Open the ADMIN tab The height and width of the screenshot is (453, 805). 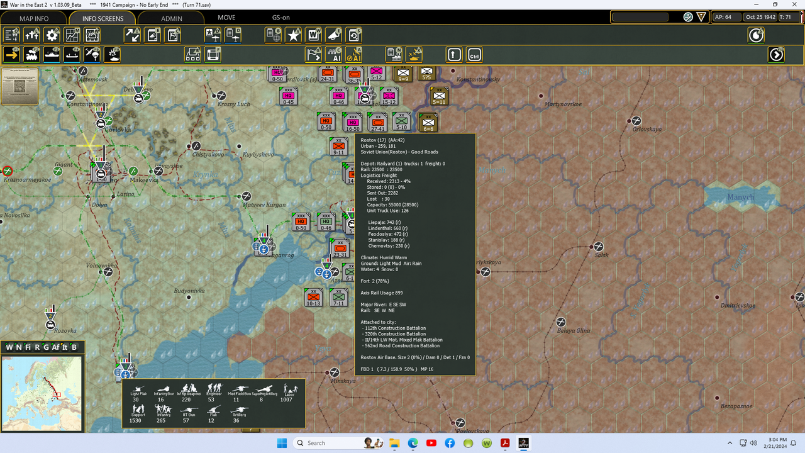point(171,18)
